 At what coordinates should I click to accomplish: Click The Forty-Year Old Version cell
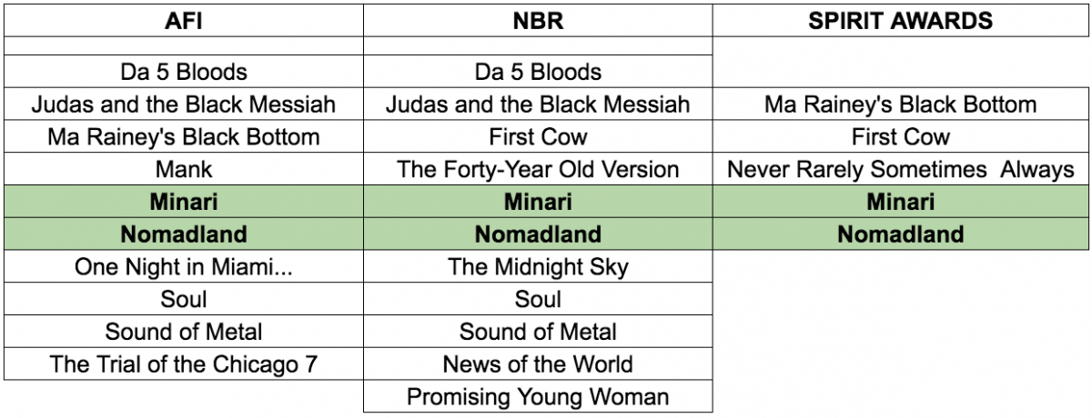538,169
